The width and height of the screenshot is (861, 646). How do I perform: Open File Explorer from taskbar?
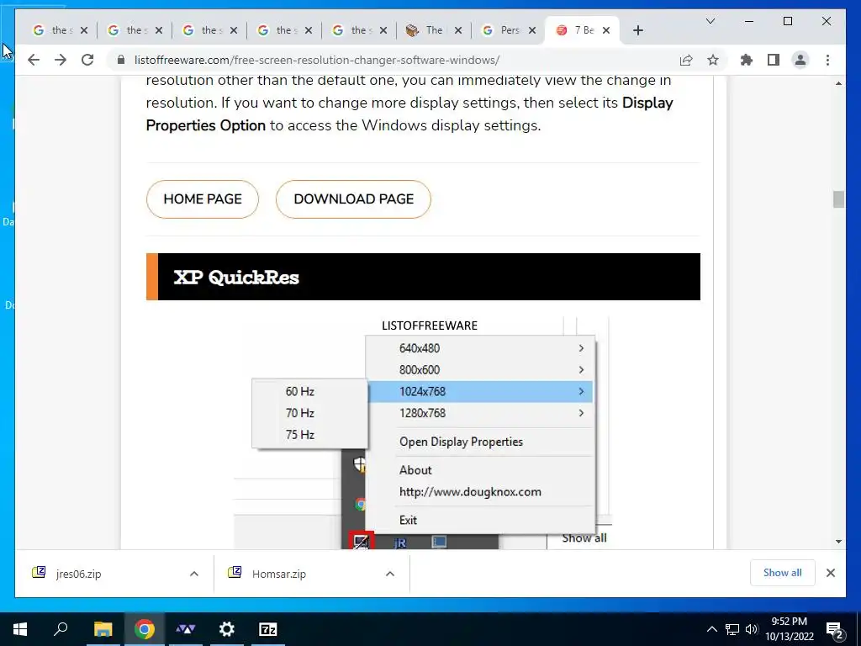click(103, 629)
